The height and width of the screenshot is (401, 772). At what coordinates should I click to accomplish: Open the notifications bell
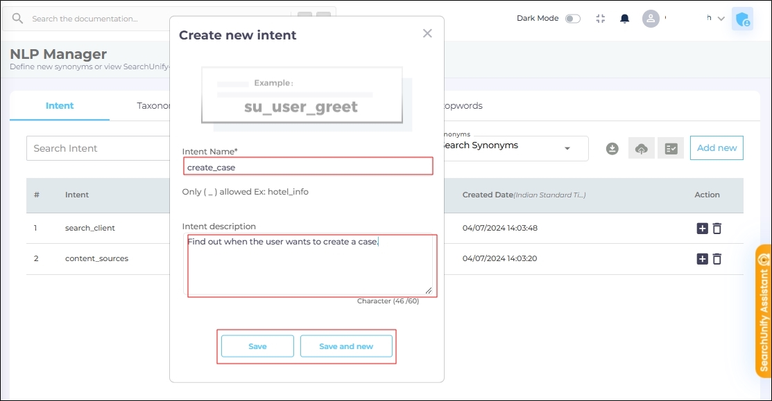point(625,19)
